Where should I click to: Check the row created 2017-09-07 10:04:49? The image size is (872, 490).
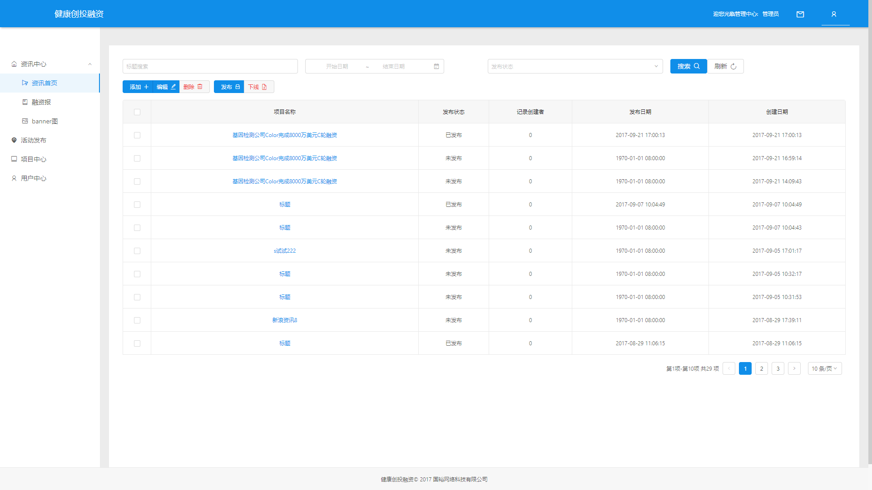pyautogui.click(x=137, y=205)
